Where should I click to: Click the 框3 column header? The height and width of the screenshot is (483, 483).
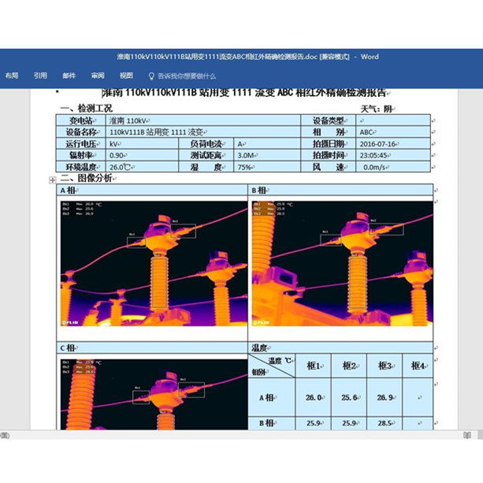coord(385,366)
